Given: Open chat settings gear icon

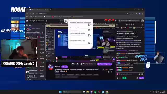Looking at the screenshot, I should click(x=137, y=78).
